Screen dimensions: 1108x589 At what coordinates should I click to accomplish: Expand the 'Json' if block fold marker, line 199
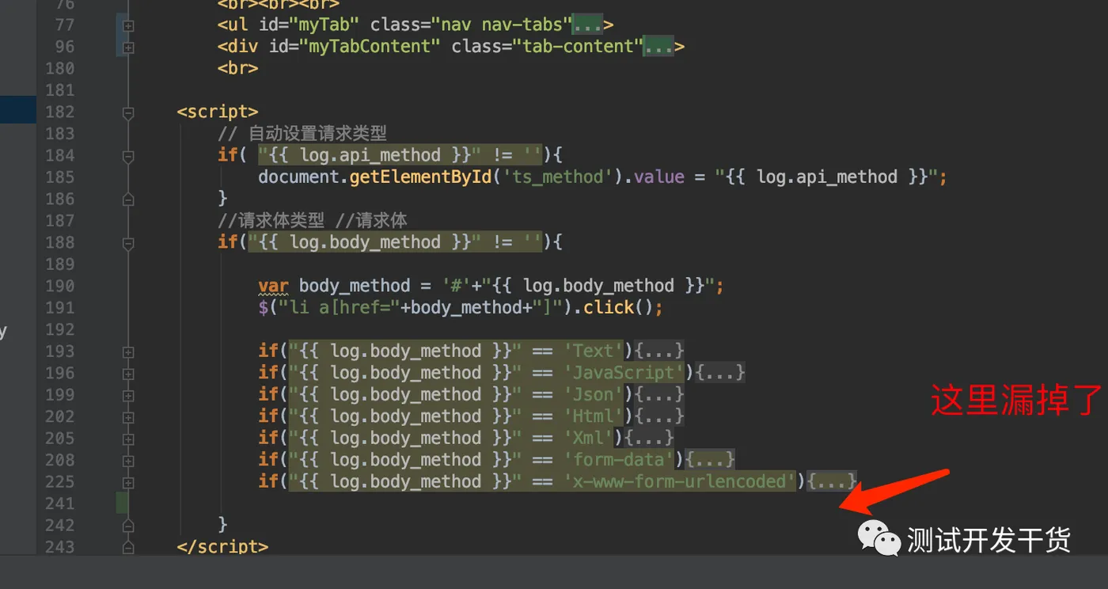click(128, 395)
